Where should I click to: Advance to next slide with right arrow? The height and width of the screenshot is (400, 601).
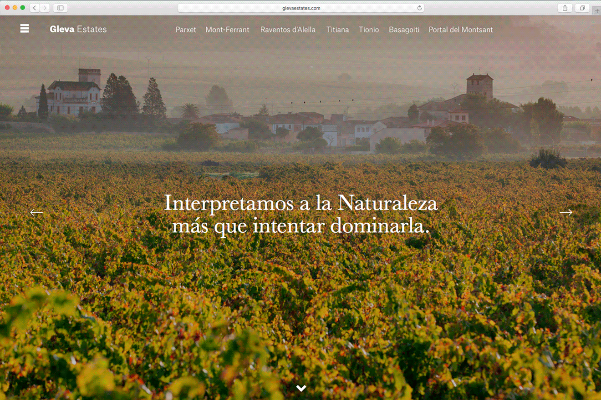point(565,212)
